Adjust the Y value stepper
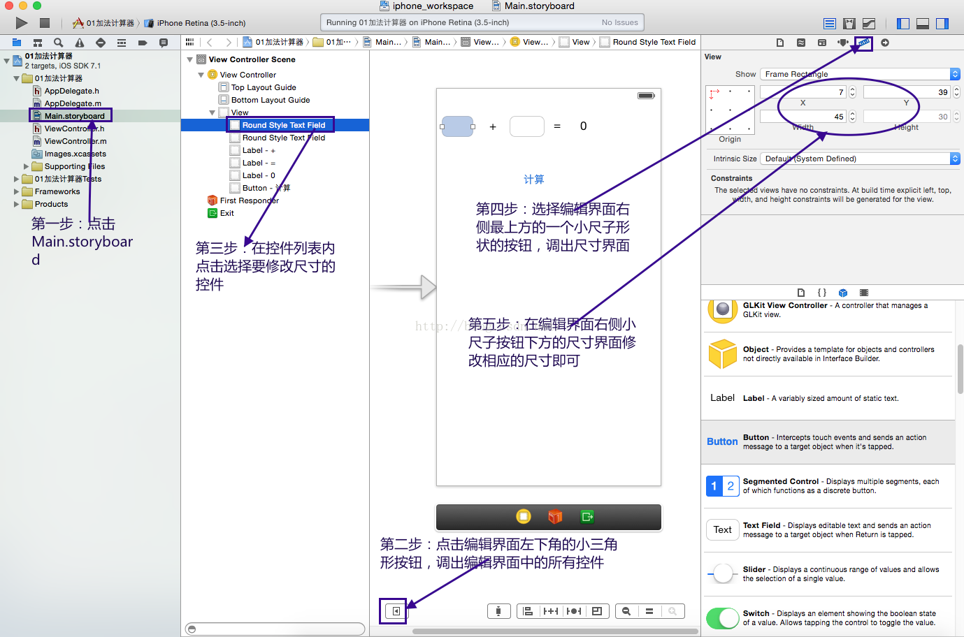This screenshot has height=637, width=964. coord(956,92)
